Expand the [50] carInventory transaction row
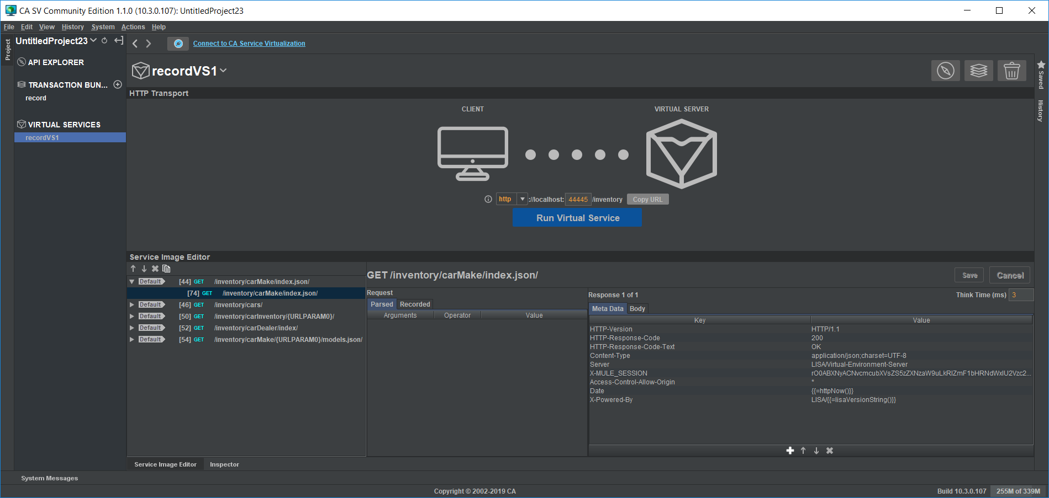 (132, 316)
